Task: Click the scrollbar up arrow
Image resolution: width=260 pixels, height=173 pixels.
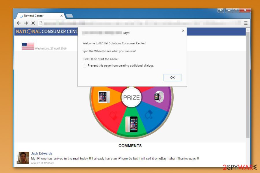Action: 248,30
